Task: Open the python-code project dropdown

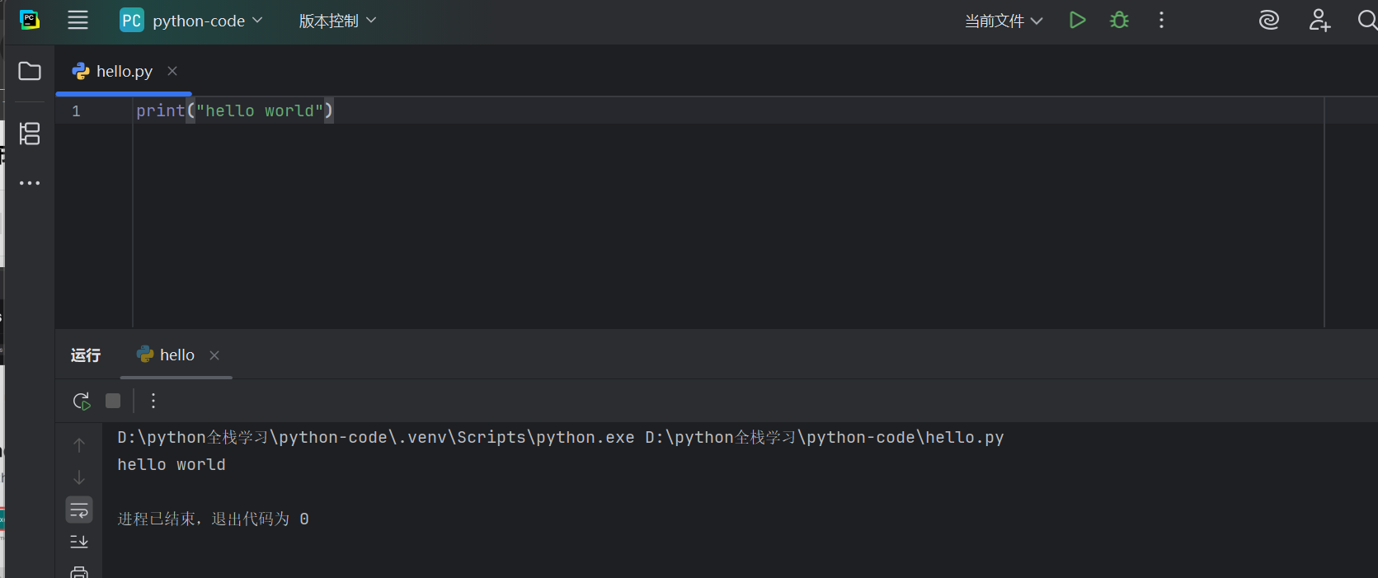Action: (x=191, y=21)
